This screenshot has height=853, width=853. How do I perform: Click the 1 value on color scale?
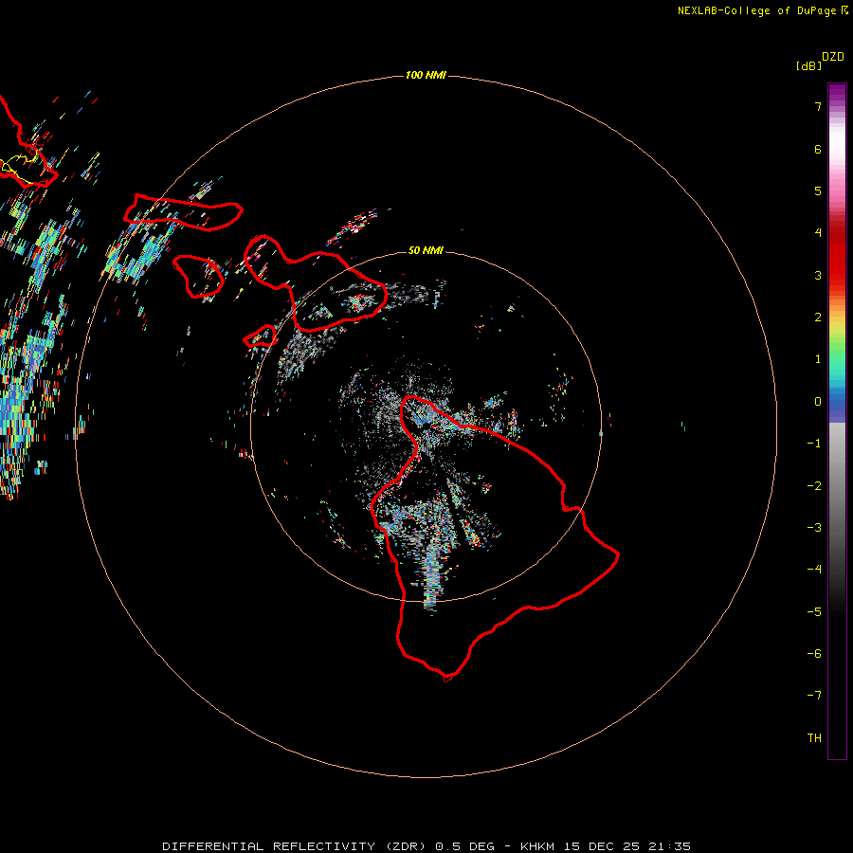(x=818, y=359)
